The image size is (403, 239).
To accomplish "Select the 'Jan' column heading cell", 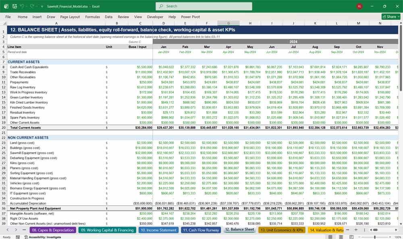I will [164, 47].
